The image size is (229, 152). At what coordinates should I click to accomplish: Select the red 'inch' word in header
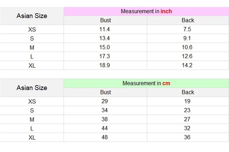[166, 11]
